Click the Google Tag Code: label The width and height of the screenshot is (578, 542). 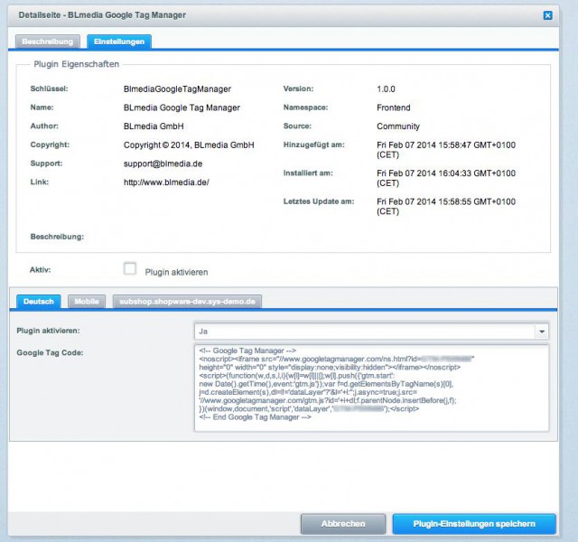(x=50, y=353)
